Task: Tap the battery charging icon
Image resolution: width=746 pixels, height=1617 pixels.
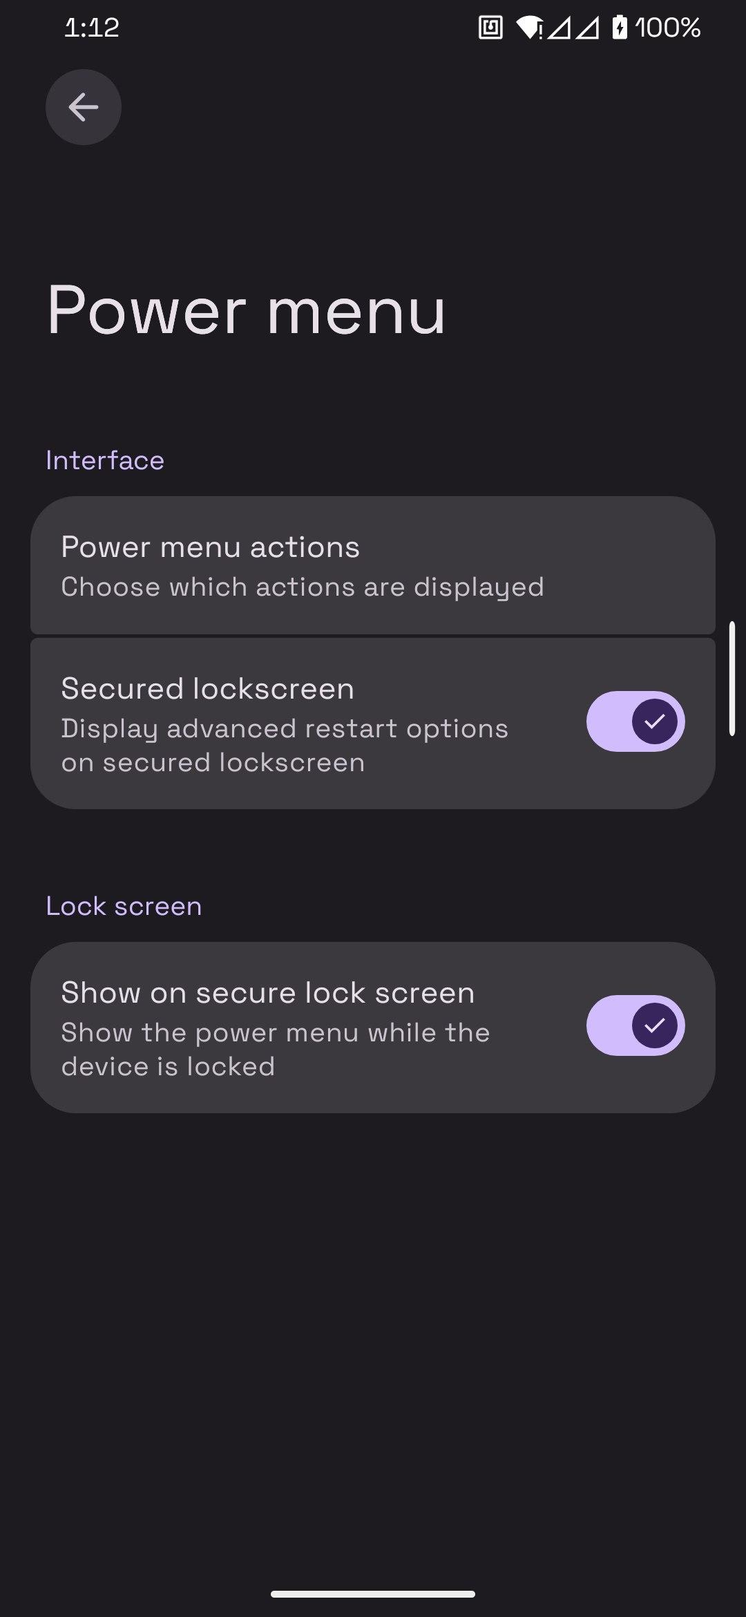Action: pos(620,28)
